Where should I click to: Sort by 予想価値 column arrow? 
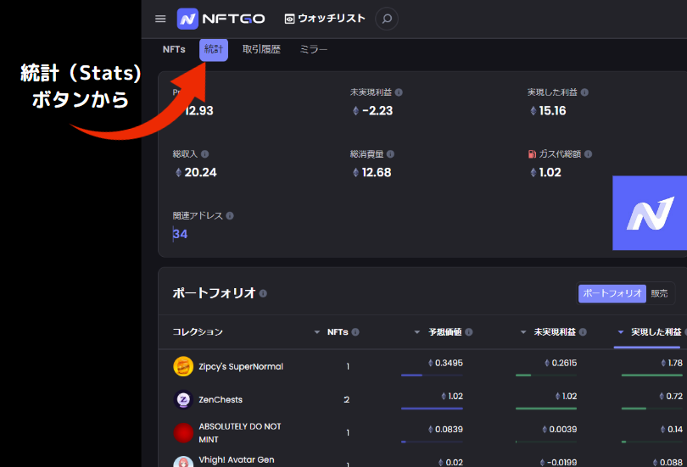coord(417,332)
